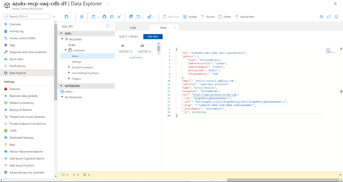The image size is (343, 182).
Task: Expand User Defined Functions
Action: [69, 73]
